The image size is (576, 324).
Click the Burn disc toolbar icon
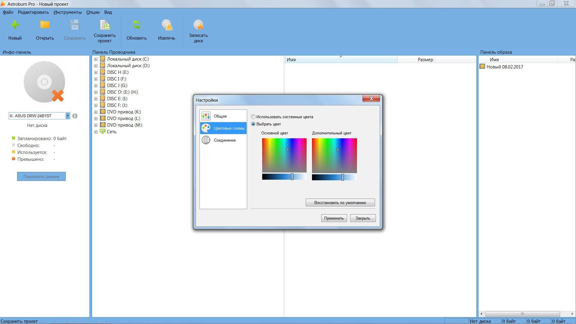click(x=198, y=25)
